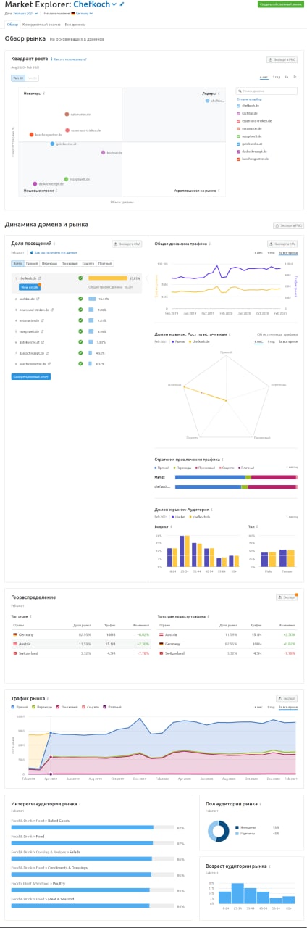Select Germany row in 'Топ стран' table
Screen dimensions: 307x928
81,634
